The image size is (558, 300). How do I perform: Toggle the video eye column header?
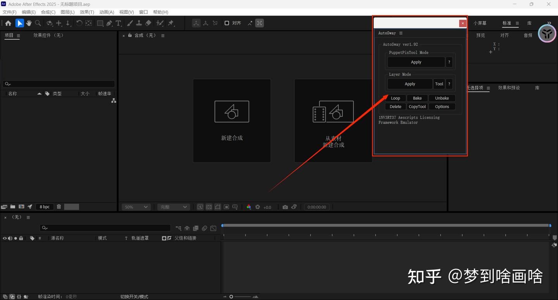tap(5, 238)
